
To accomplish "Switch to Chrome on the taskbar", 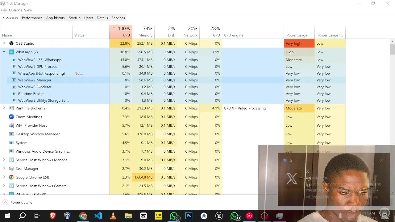I will point(83,216).
